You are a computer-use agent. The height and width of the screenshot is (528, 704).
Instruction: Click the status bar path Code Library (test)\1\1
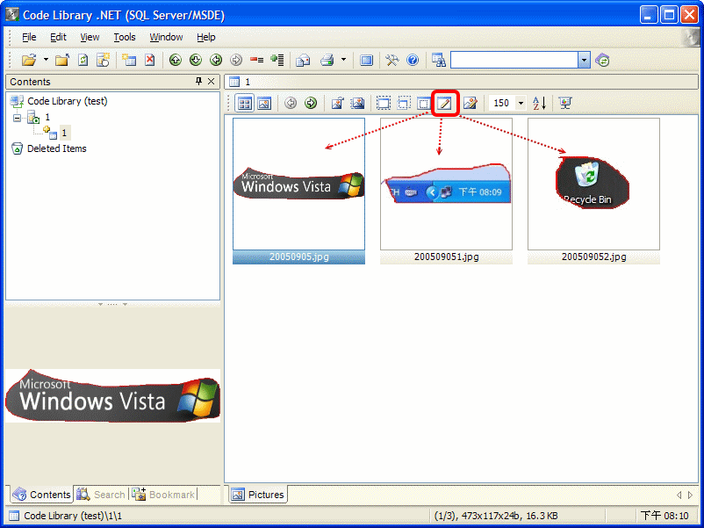click(x=72, y=516)
